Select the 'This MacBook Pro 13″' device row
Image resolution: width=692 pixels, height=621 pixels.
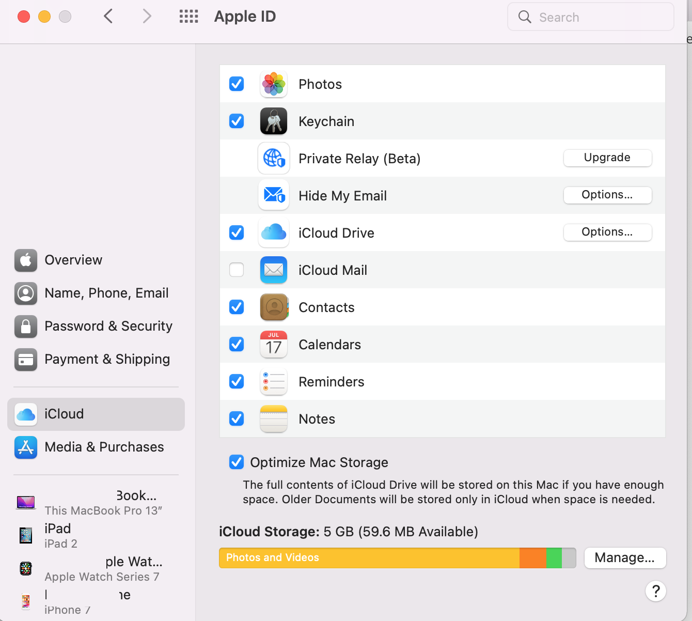point(96,503)
